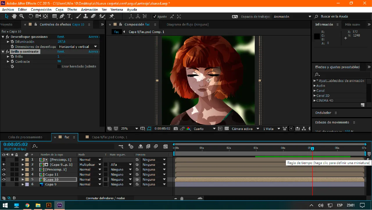Select the Rectangle shape tool
Screen dimensions: 372x210
point(55,16)
